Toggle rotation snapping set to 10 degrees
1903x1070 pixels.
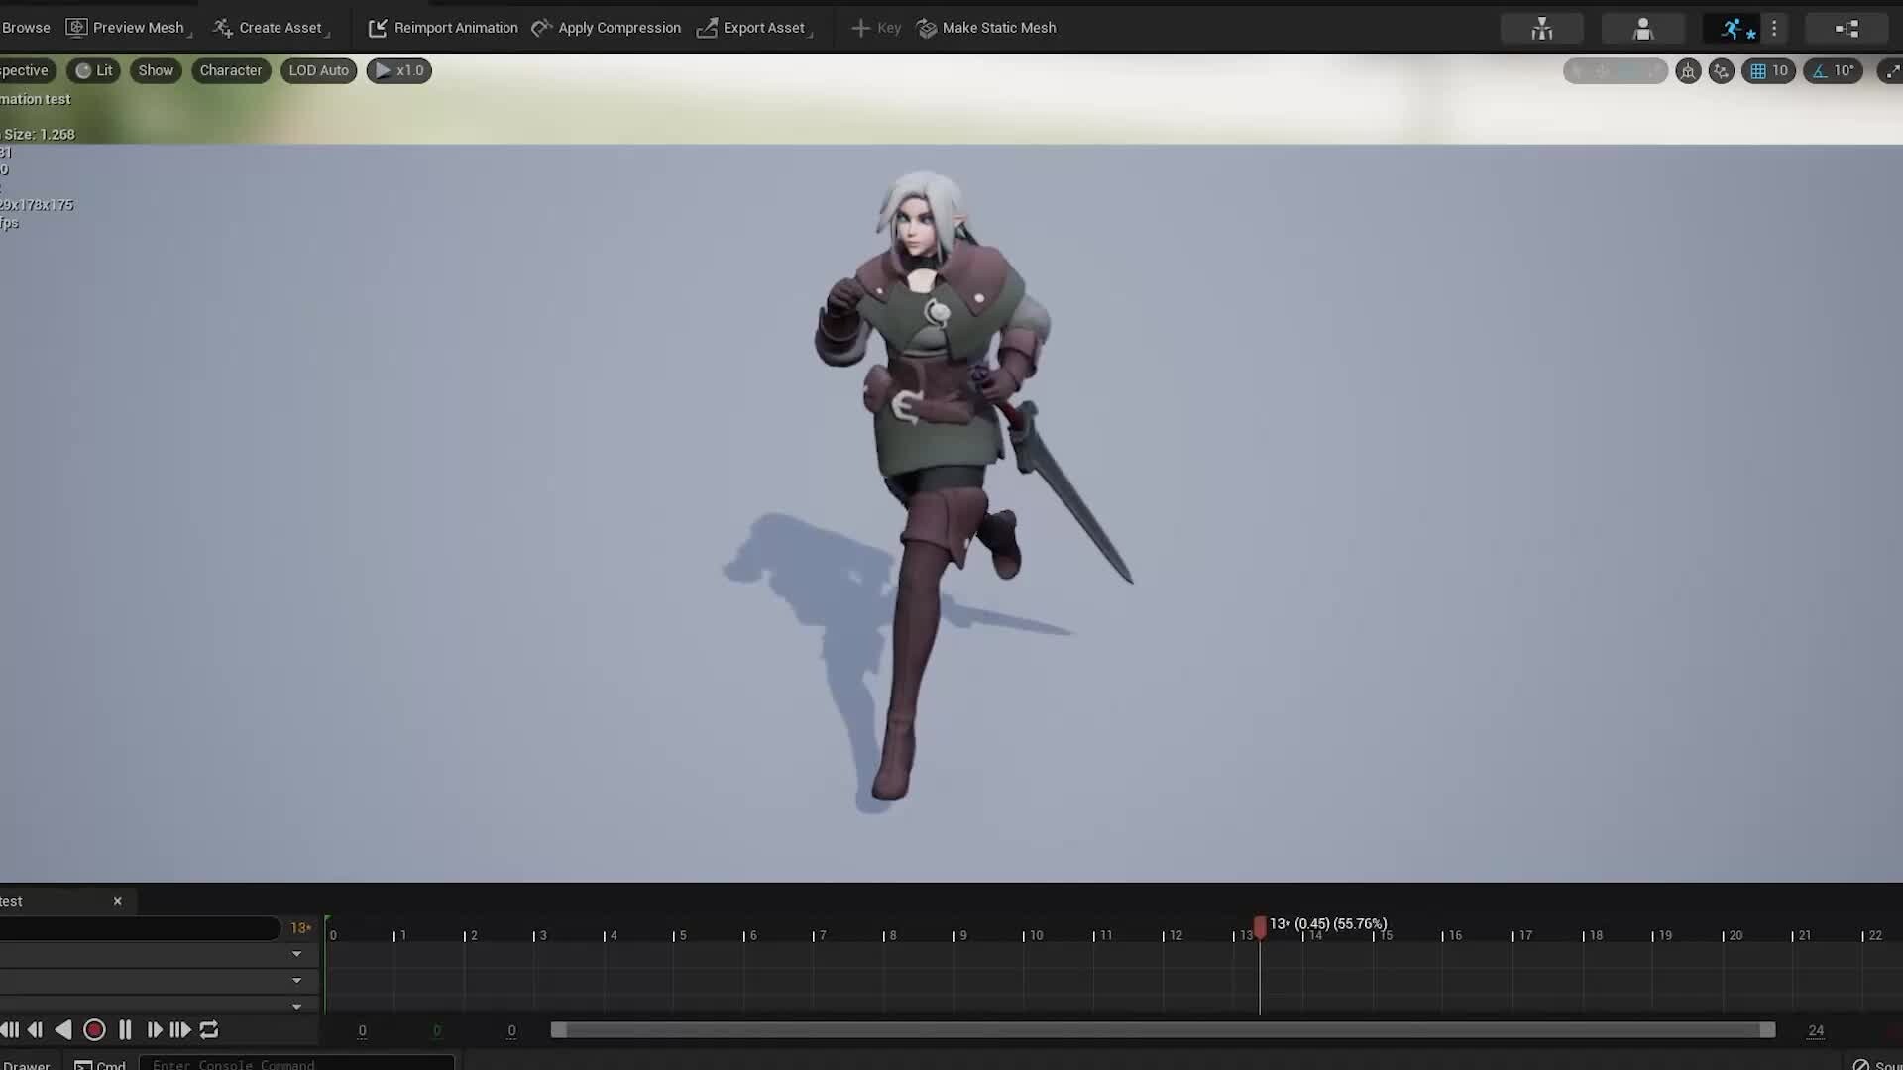1834,70
